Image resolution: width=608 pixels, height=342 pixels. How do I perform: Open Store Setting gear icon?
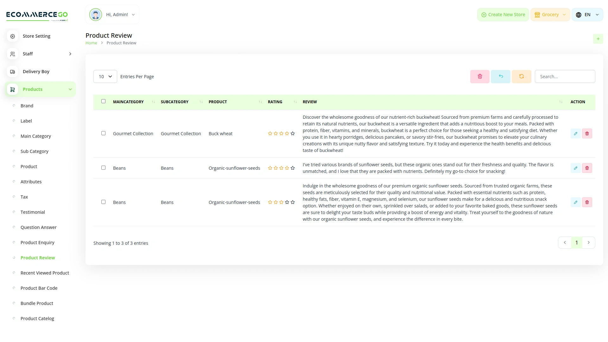pos(13,36)
